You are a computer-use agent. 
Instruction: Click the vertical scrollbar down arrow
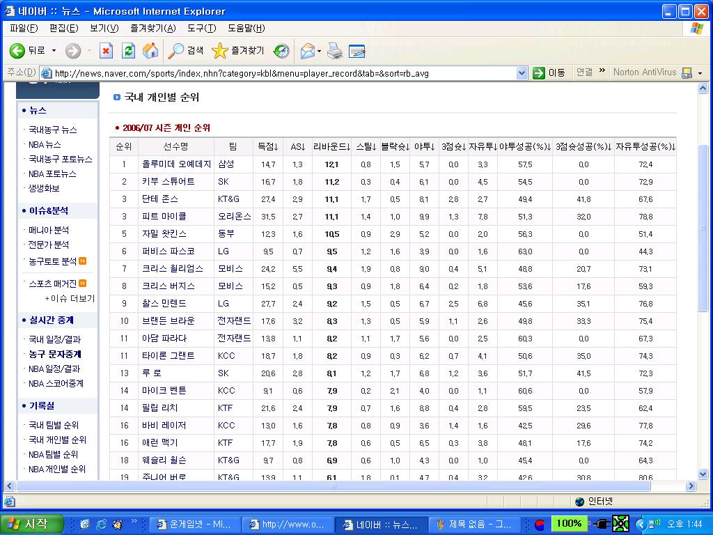(703, 474)
